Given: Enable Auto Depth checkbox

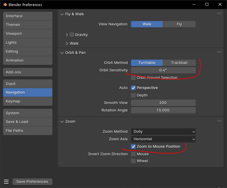Looking at the screenshot, I should coord(133,95).
